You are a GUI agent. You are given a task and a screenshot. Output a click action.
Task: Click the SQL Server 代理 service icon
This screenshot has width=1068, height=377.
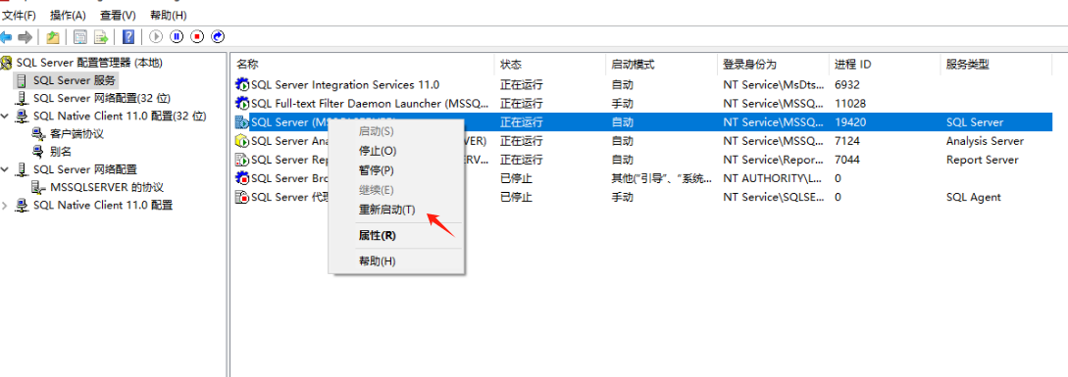pos(242,197)
